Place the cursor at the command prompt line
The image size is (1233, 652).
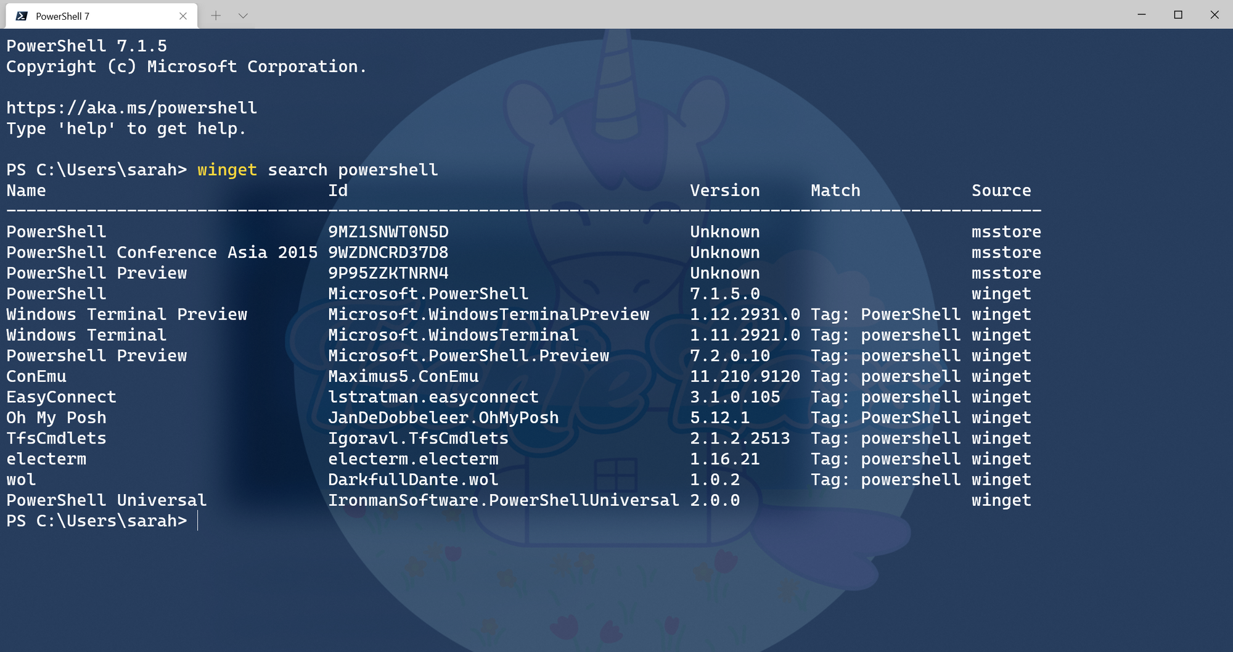coord(197,520)
